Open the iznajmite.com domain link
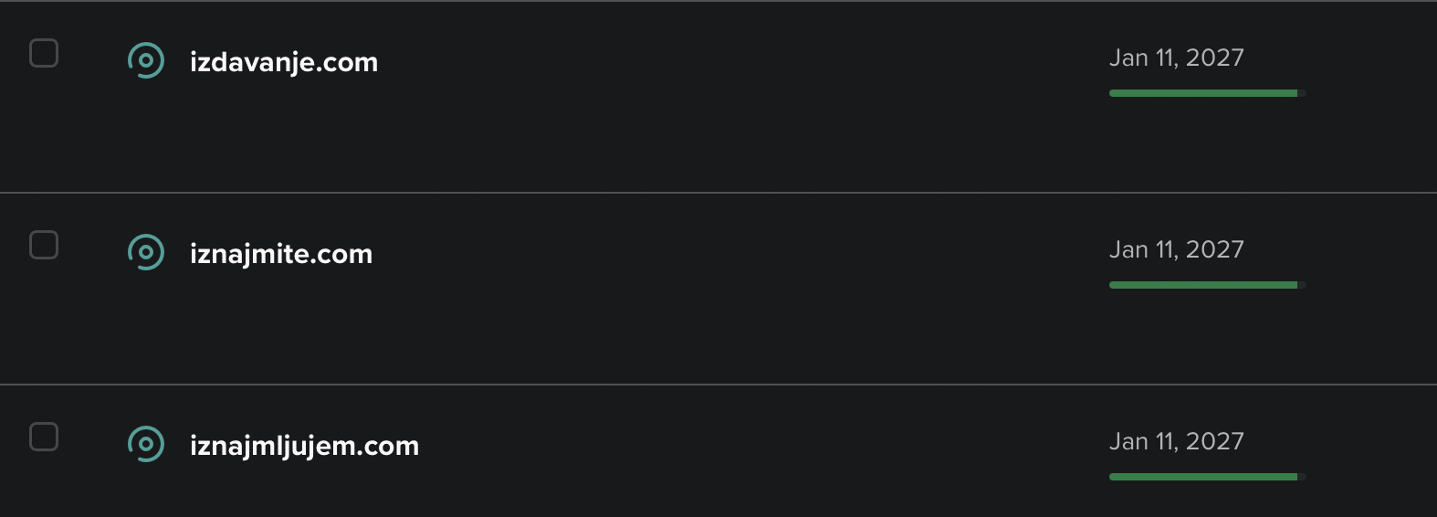Screen dimensions: 1437x517 280,254
